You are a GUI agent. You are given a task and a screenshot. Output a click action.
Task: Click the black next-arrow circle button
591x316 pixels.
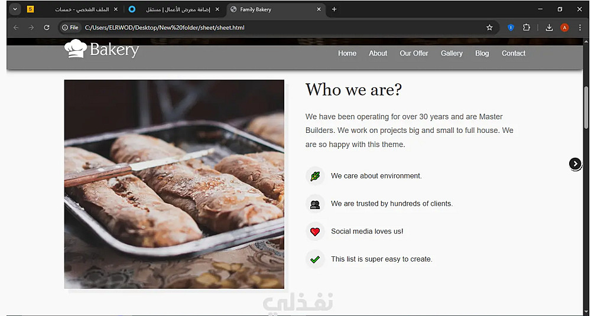[575, 164]
